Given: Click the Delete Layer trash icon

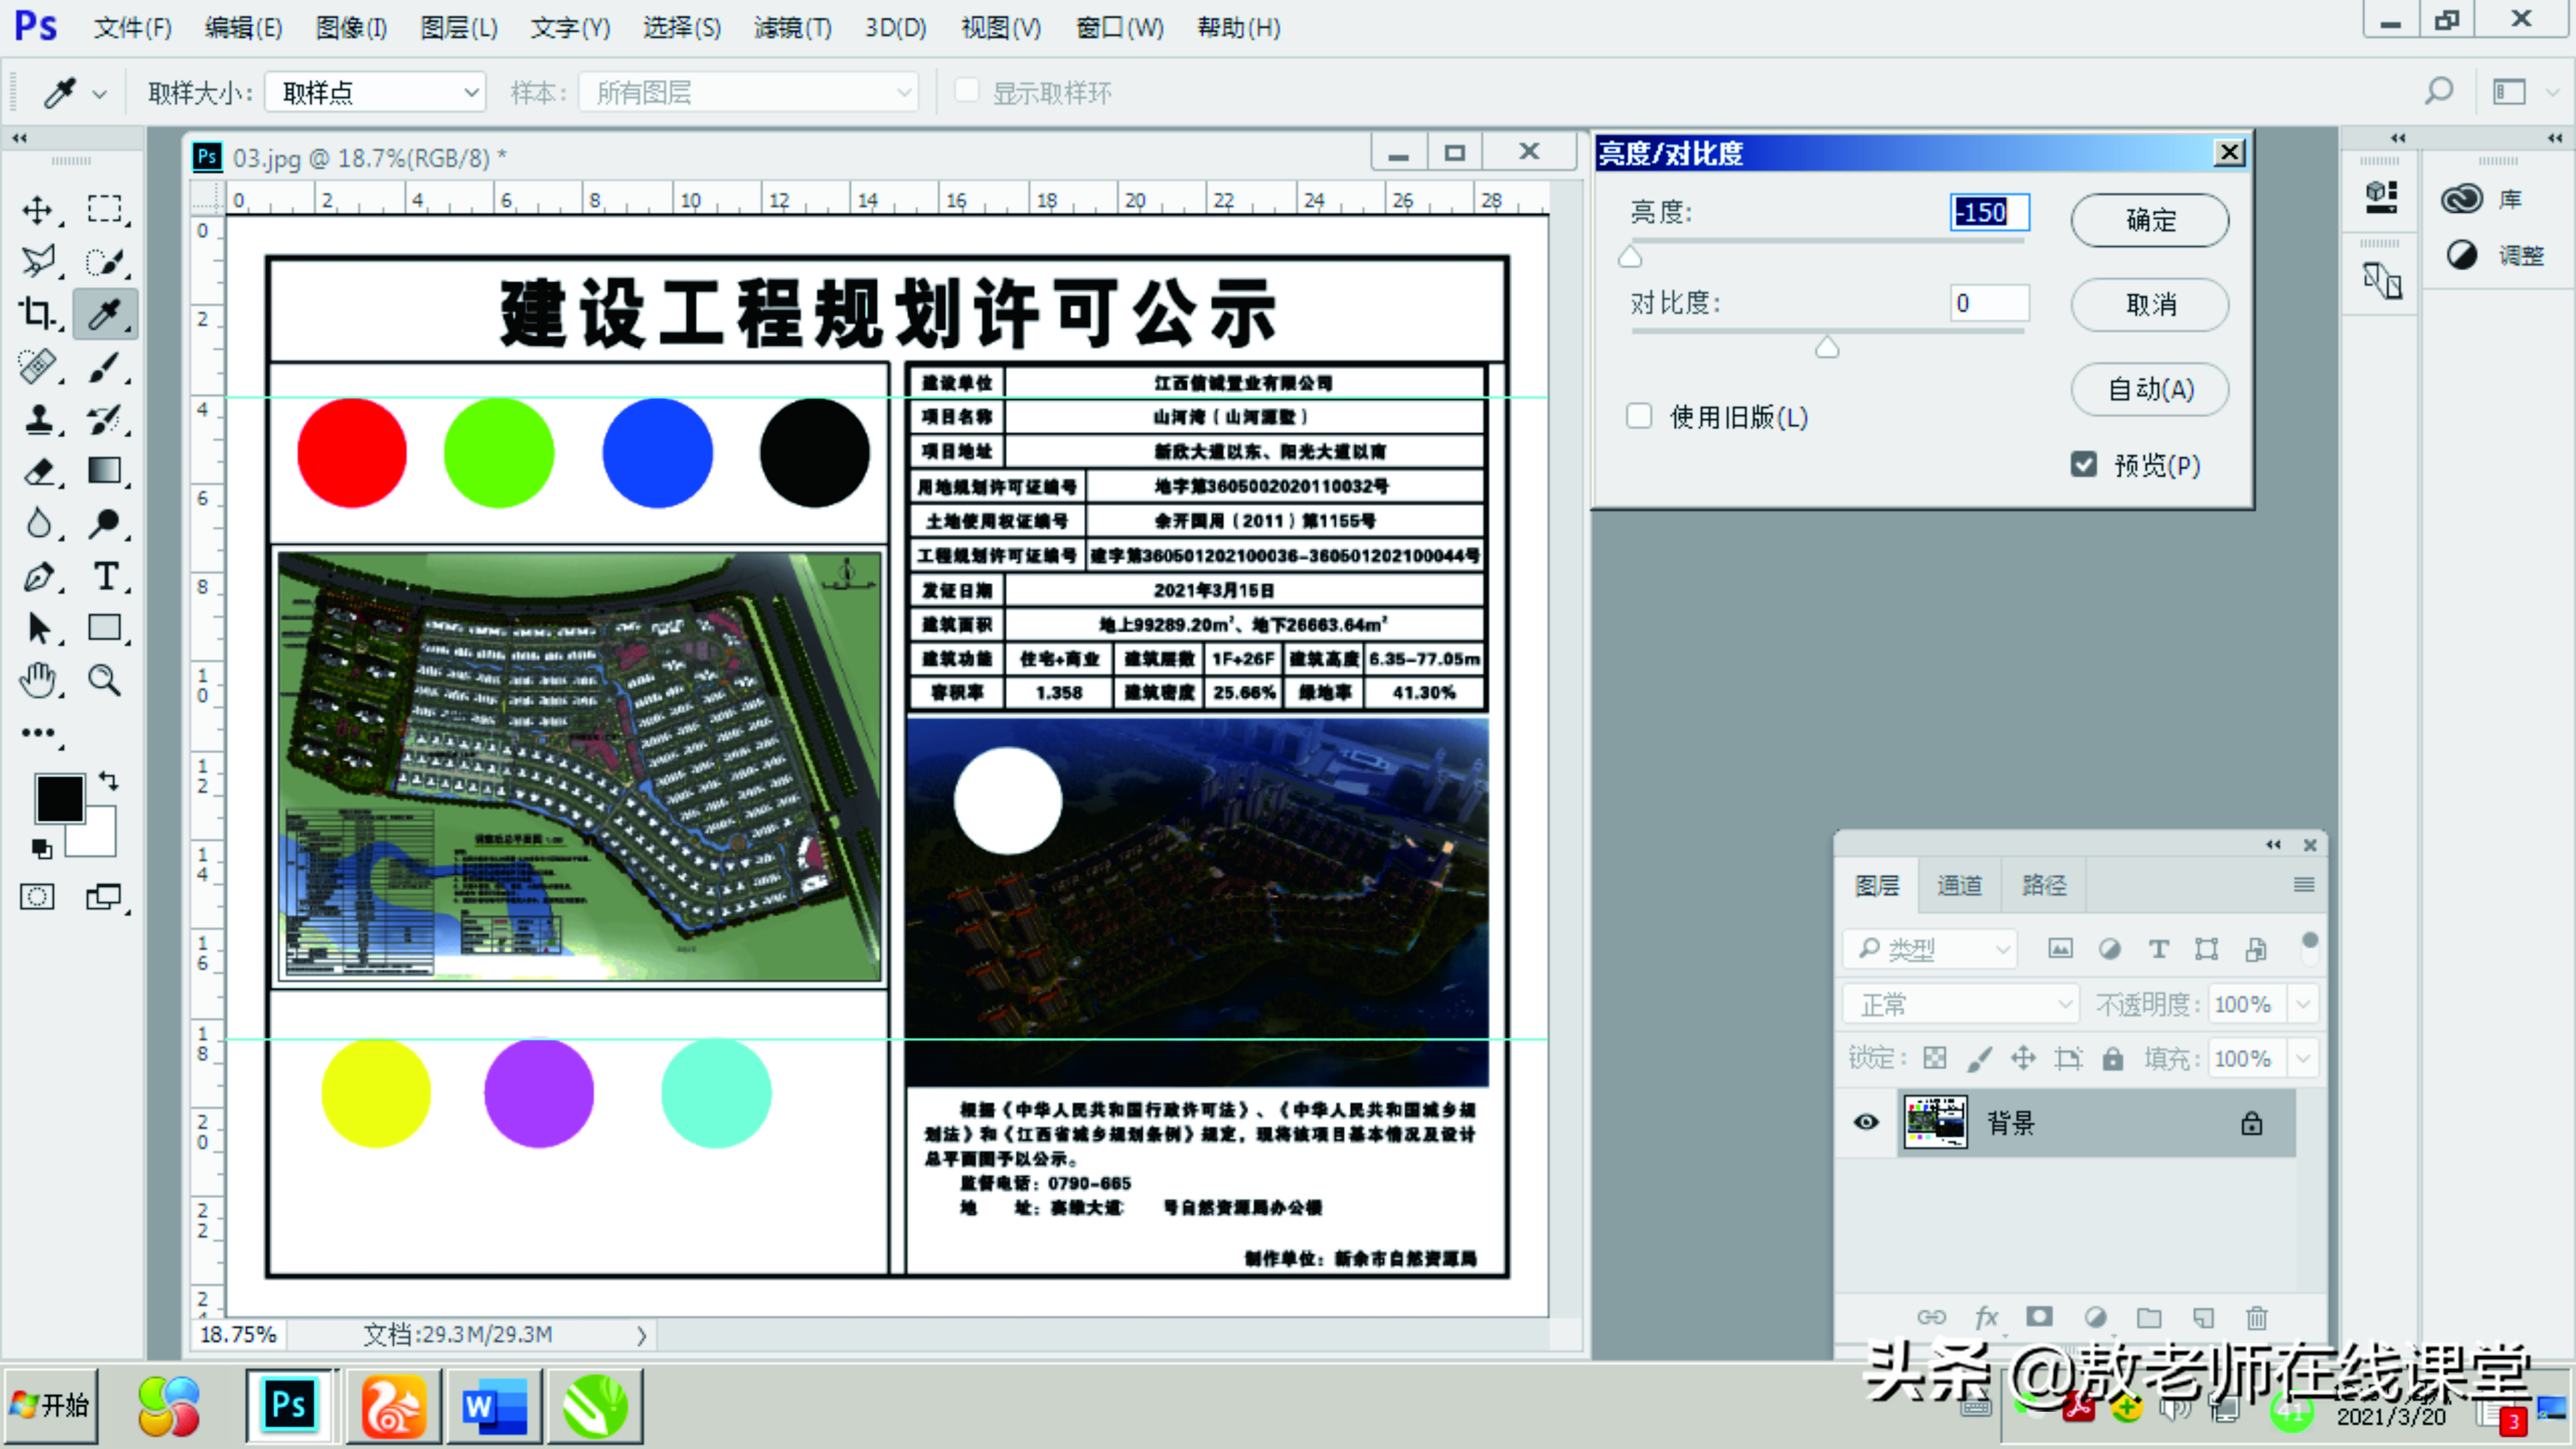Looking at the screenshot, I should coord(2257,1318).
